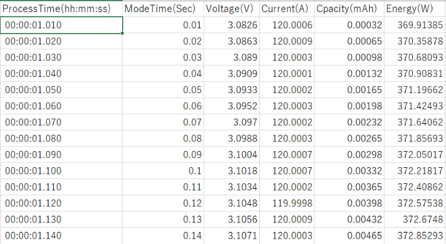Click the fill handle of selected cell
446x244 pixels.
pos(122,33)
